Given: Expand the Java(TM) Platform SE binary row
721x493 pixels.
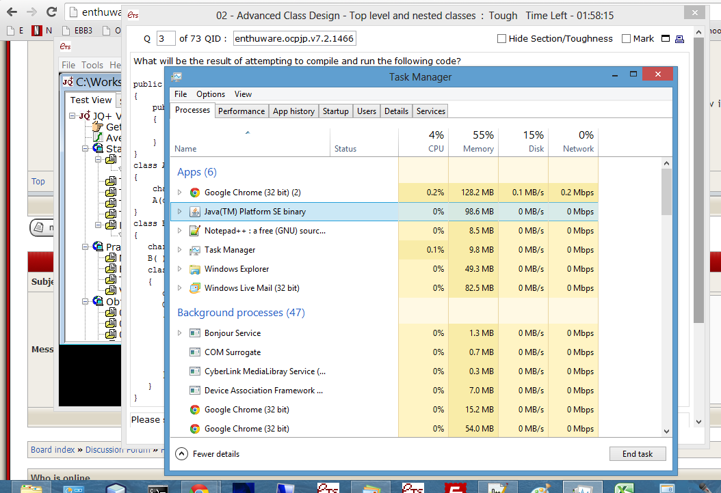Looking at the screenshot, I should point(180,212).
